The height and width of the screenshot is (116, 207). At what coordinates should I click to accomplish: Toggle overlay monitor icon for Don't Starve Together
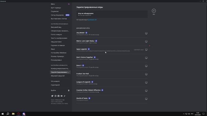click(146, 58)
